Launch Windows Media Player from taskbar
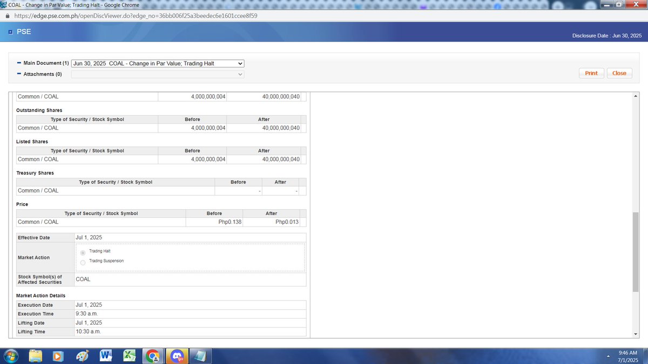 click(58, 356)
